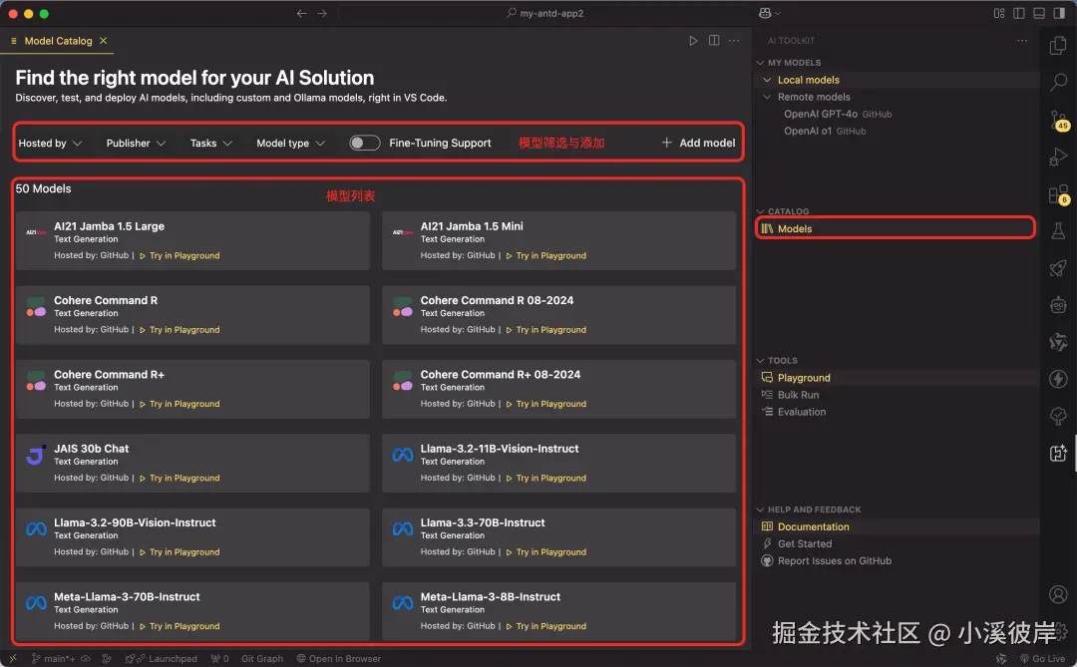Select the OpenAI GPT-4o remote model
The height and width of the screenshot is (667, 1077).
(x=897, y=114)
